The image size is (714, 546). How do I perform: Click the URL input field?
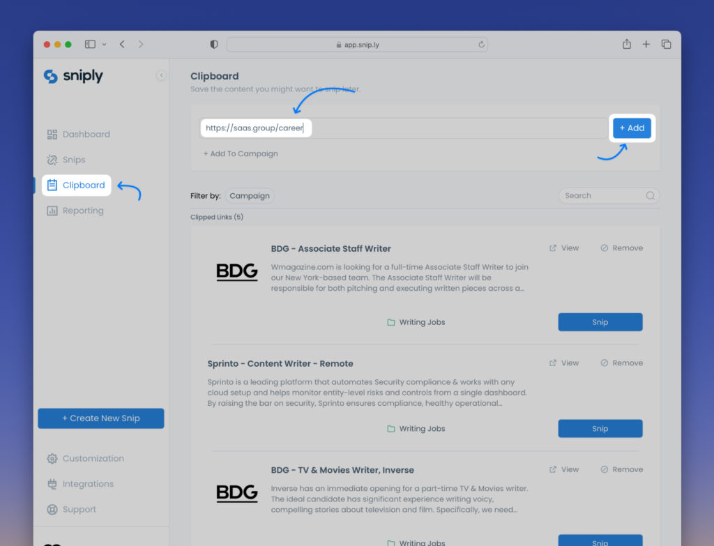tap(404, 128)
